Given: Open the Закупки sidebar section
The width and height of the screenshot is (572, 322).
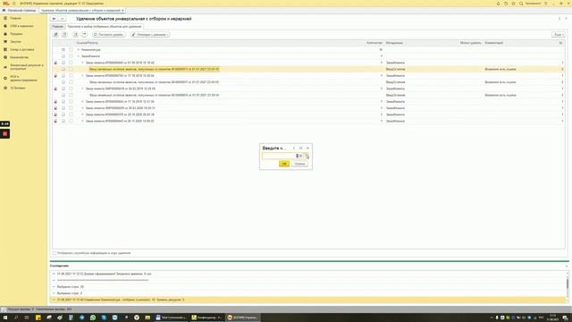Looking at the screenshot, I should 15,42.
